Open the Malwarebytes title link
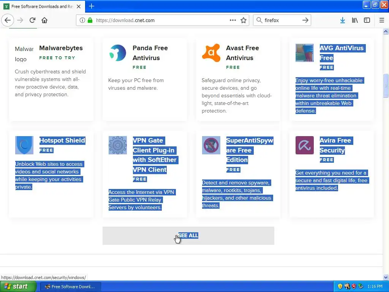The width and height of the screenshot is (389, 292). click(x=61, y=48)
